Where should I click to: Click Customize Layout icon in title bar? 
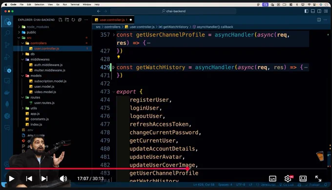(326, 11)
